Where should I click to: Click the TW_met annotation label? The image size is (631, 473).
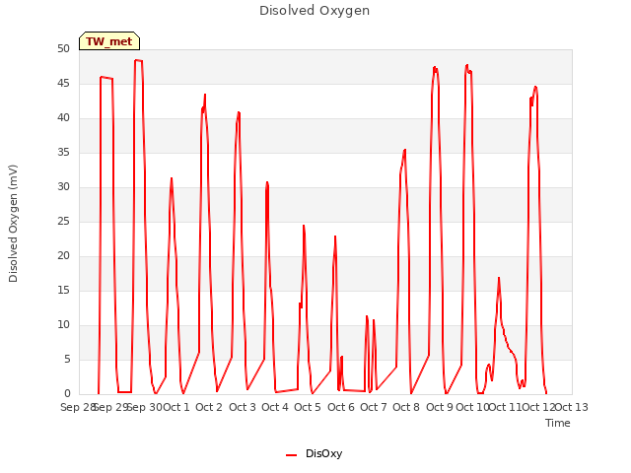(109, 41)
